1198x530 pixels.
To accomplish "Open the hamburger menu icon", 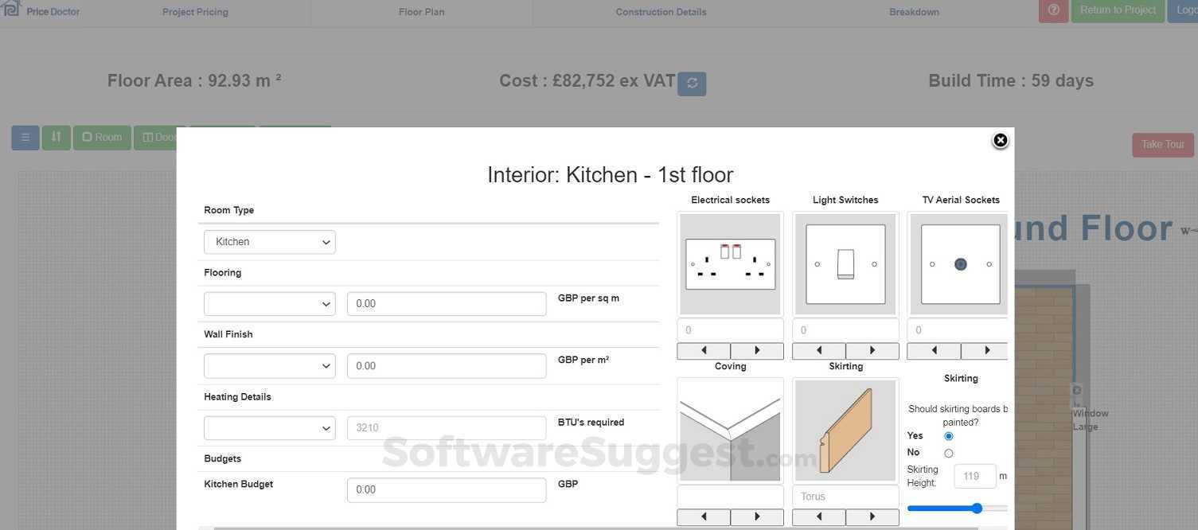I will click(24, 137).
